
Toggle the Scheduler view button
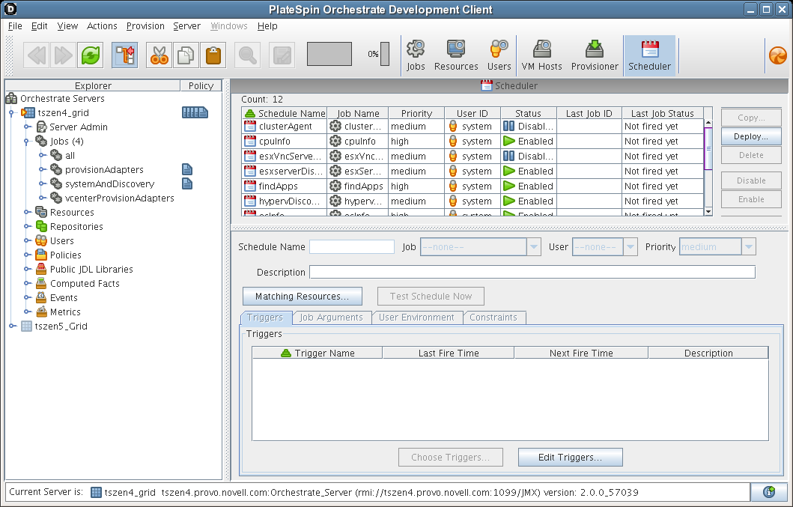[649, 56]
